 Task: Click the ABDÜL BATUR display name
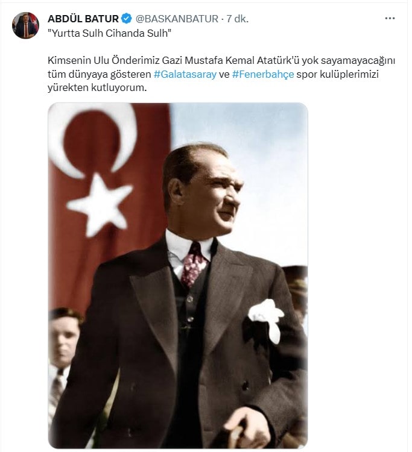click(x=83, y=19)
